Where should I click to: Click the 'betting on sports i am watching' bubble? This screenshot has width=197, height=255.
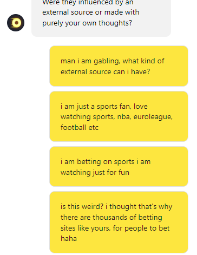pyautogui.click(x=119, y=167)
